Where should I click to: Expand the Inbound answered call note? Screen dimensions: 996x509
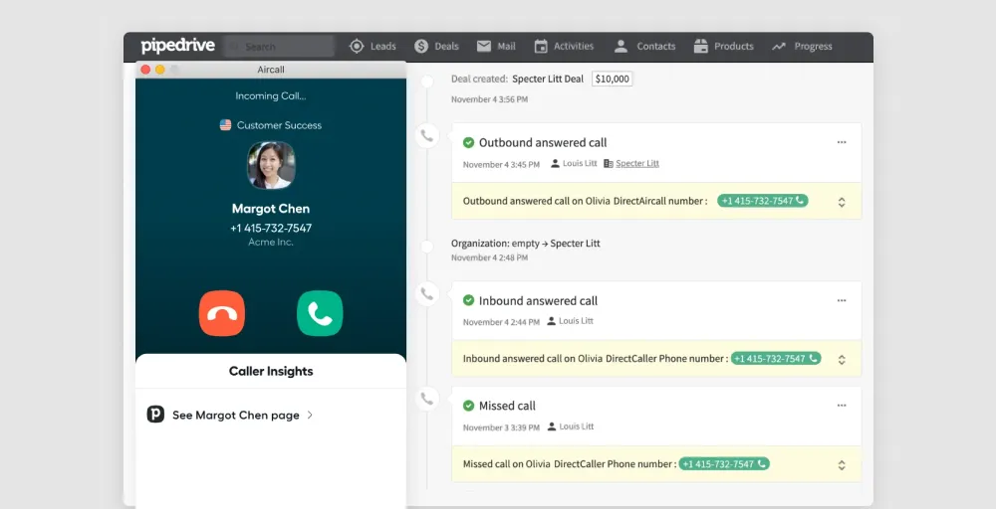pos(842,360)
